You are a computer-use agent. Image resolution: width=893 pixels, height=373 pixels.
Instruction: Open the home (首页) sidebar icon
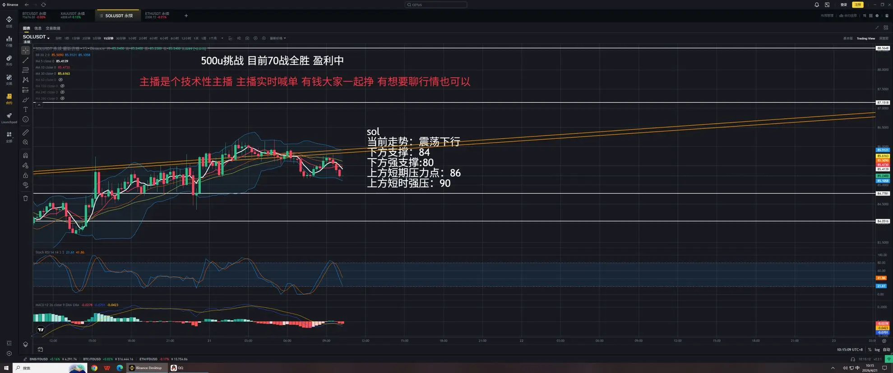[x=9, y=21]
